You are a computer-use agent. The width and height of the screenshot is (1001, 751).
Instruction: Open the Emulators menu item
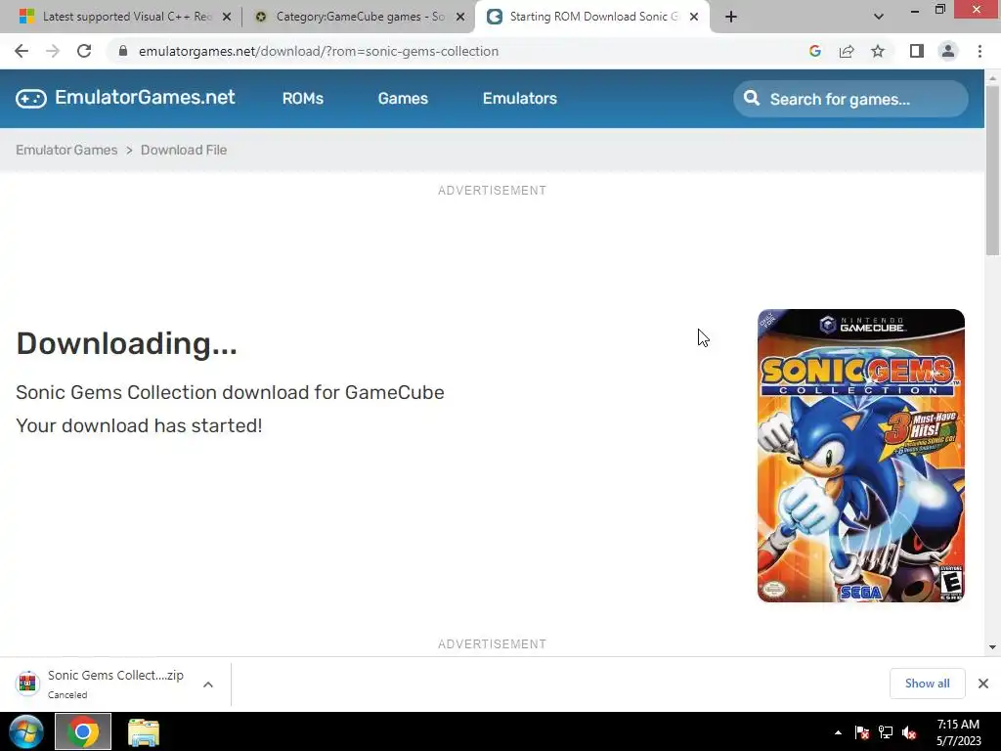click(520, 99)
